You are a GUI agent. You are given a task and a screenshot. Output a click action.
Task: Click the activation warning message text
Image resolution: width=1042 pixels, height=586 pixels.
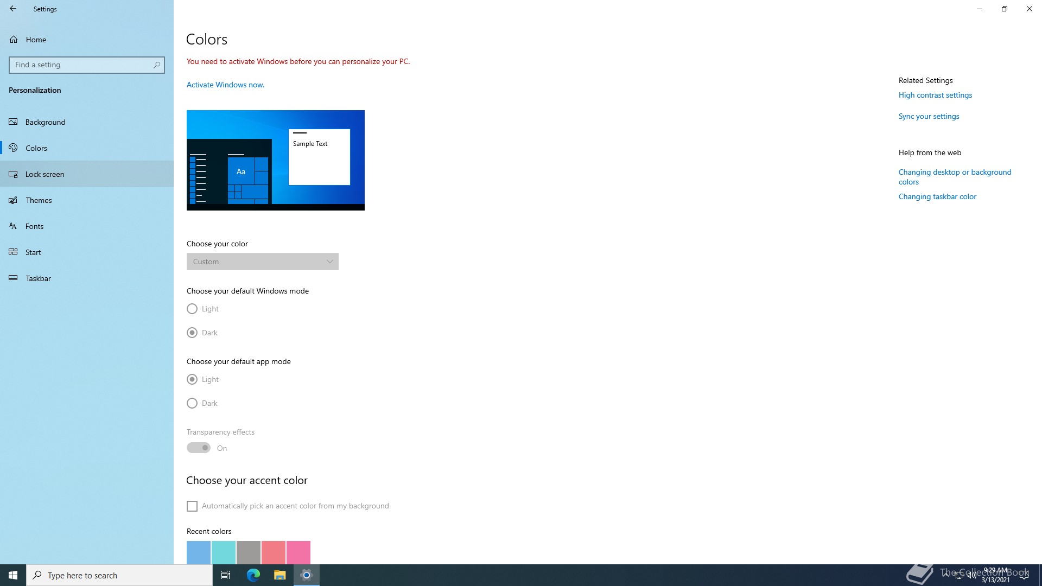pos(298,61)
